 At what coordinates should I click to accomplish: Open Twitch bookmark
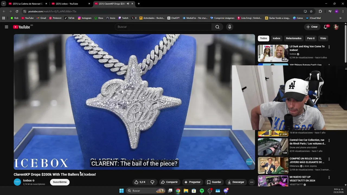pos(123,18)
